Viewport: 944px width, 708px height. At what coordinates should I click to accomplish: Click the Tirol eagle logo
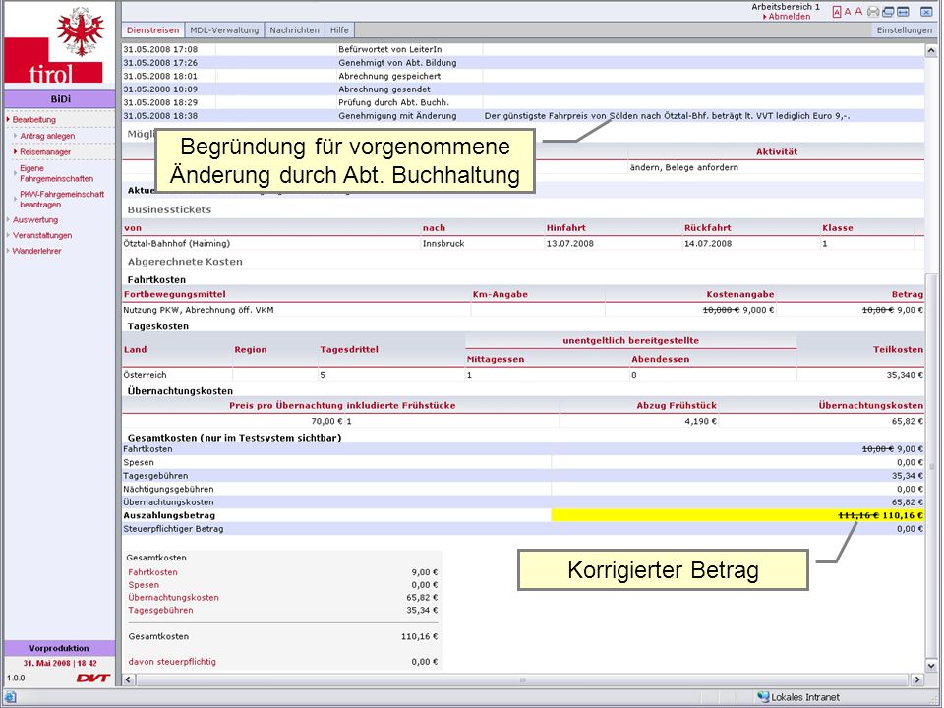click(80, 30)
